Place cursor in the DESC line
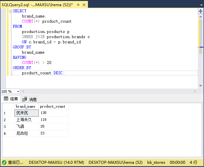The image size is (204, 167). tap(105, 73)
